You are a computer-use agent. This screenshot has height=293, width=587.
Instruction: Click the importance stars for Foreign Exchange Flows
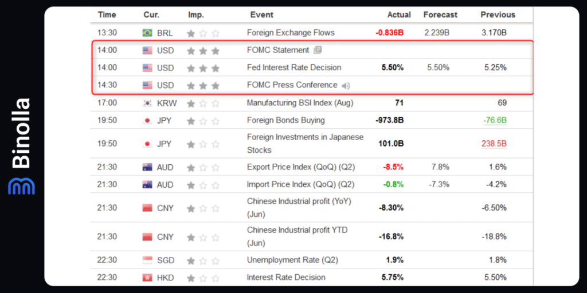coord(203,33)
